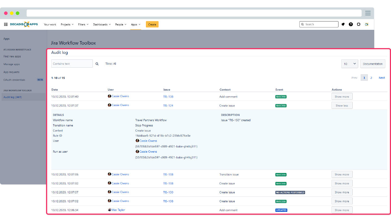Click the Rule ID value text
This screenshot has width=391, height=222.
[x=163, y=136]
